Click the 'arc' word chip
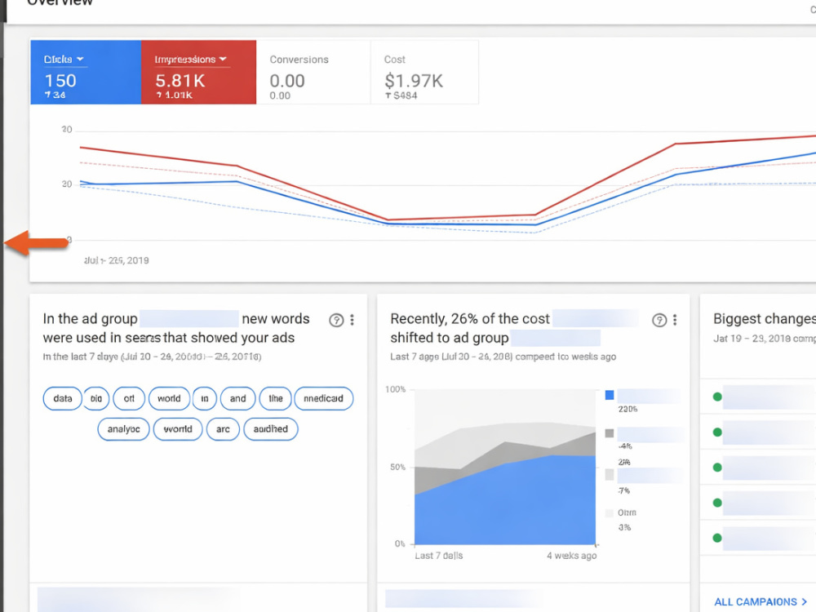The width and height of the screenshot is (816, 612). coord(223,429)
